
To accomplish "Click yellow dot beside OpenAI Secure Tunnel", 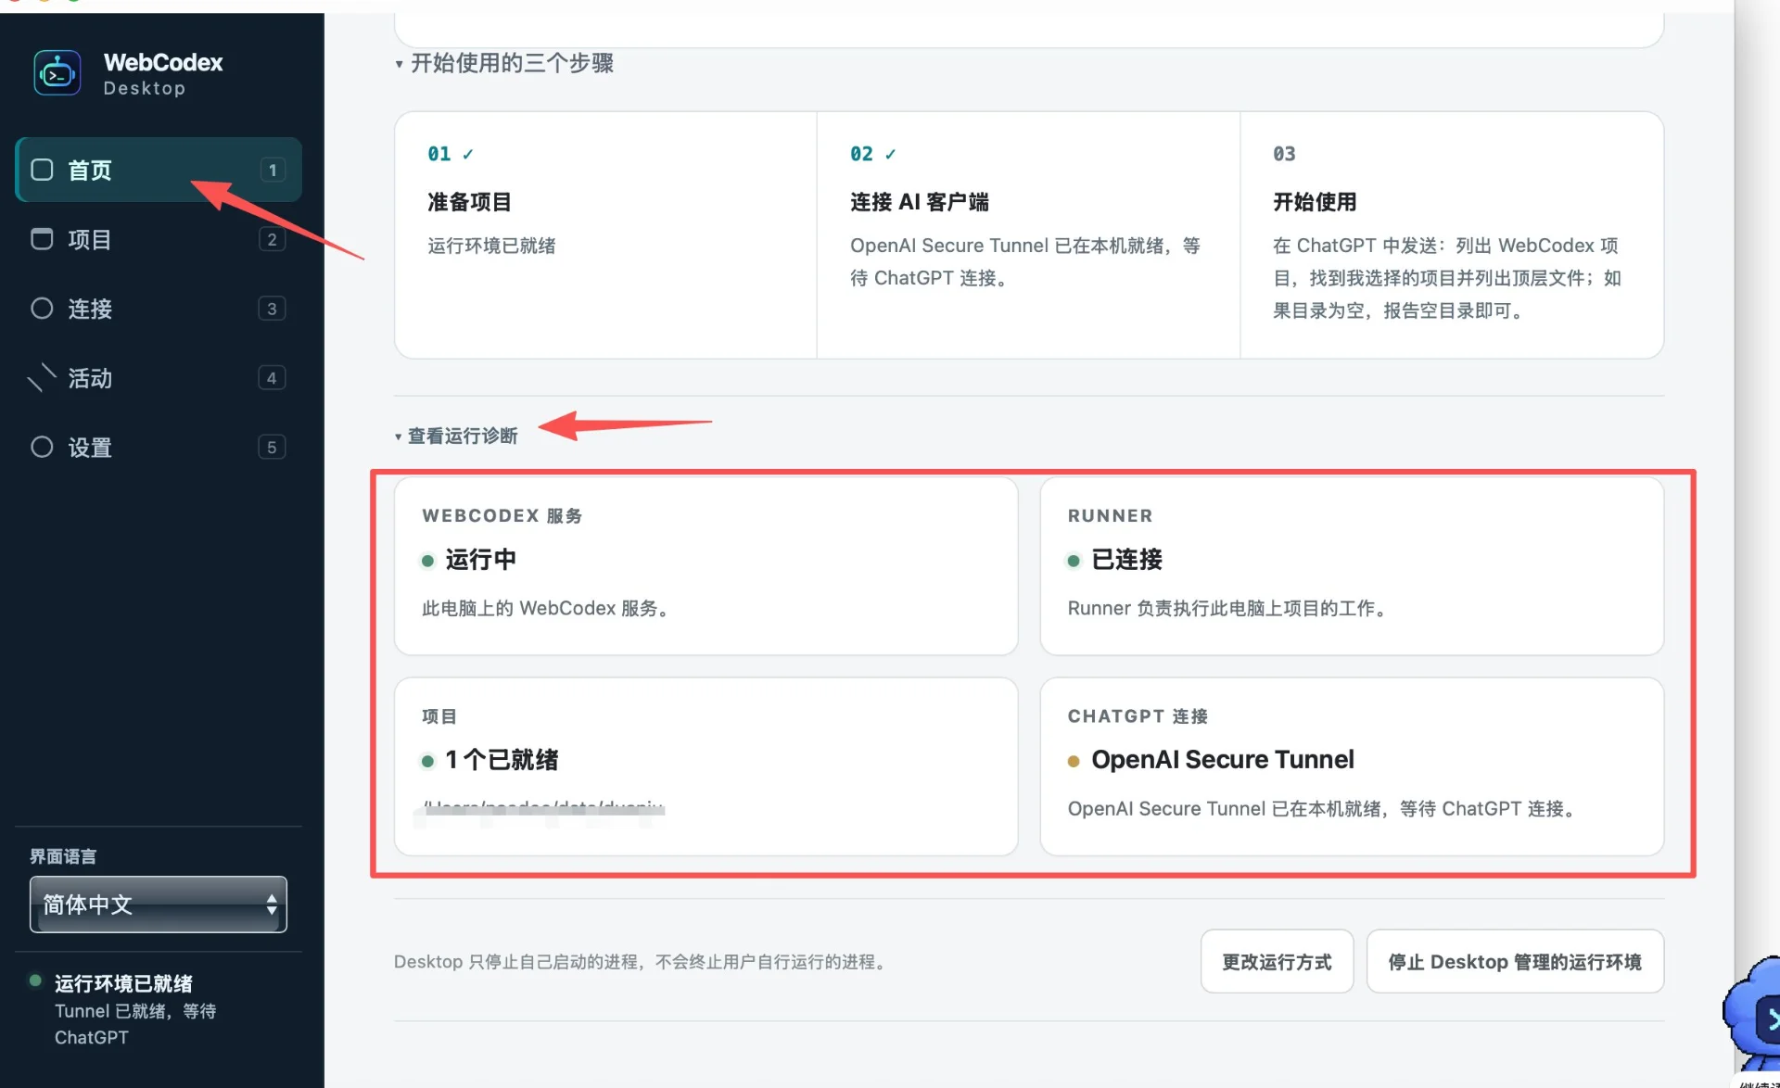I will (1074, 761).
